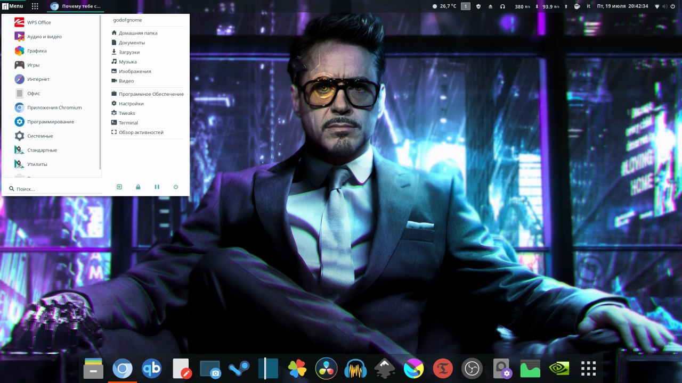Launch Программное Обеспечение from menu
Image resolution: width=682 pixels, height=383 pixels.
point(148,94)
